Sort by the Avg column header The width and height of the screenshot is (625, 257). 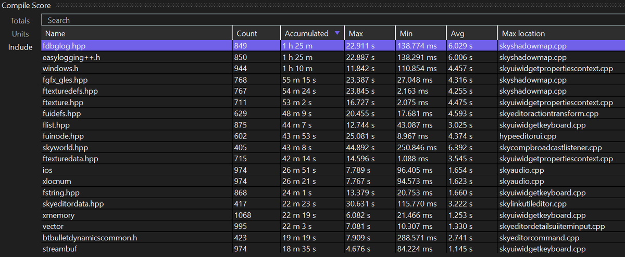point(471,33)
